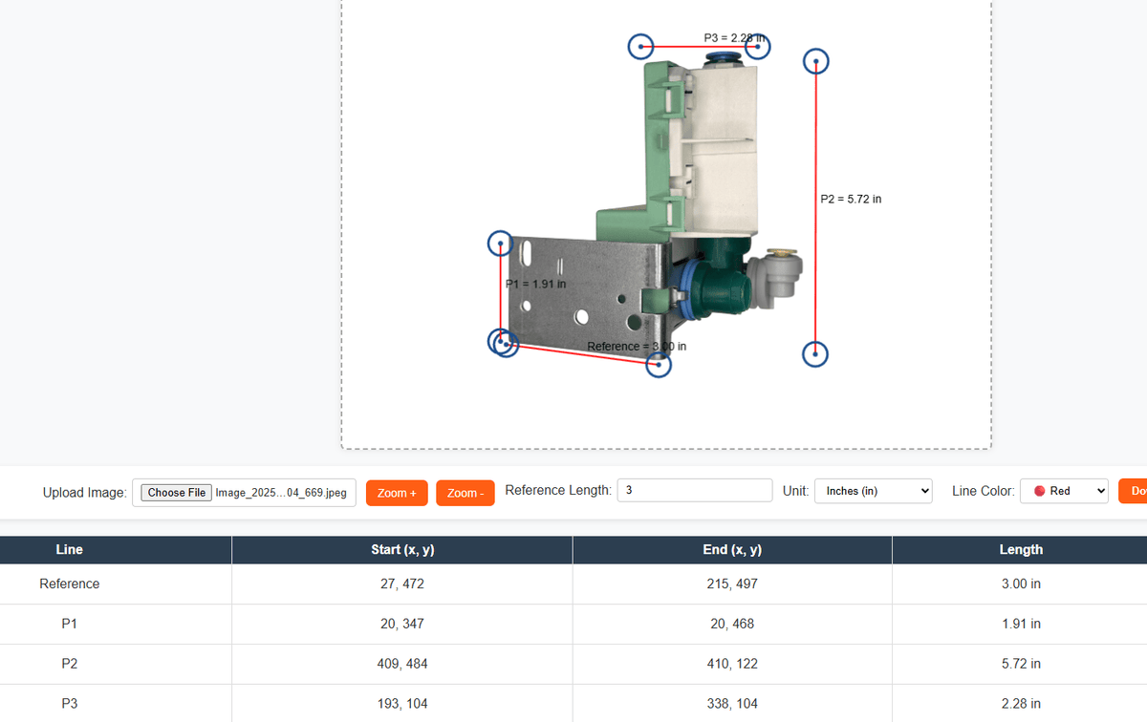Click the Length column header
1147x722 pixels.
click(x=1020, y=550)
